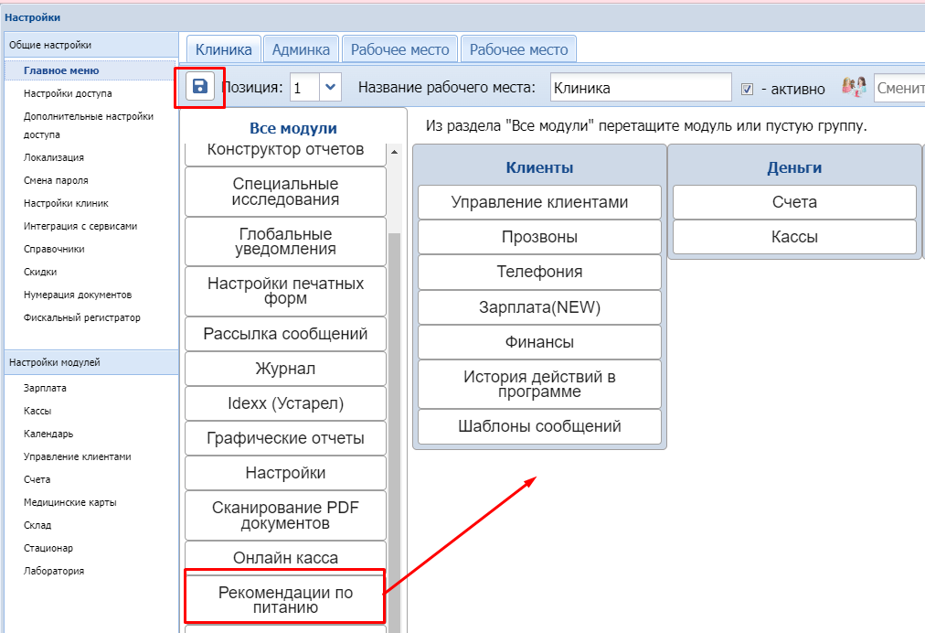Click Кассы in the Деньги group
This screenshot has height=633, width=925.
(794, 238)
